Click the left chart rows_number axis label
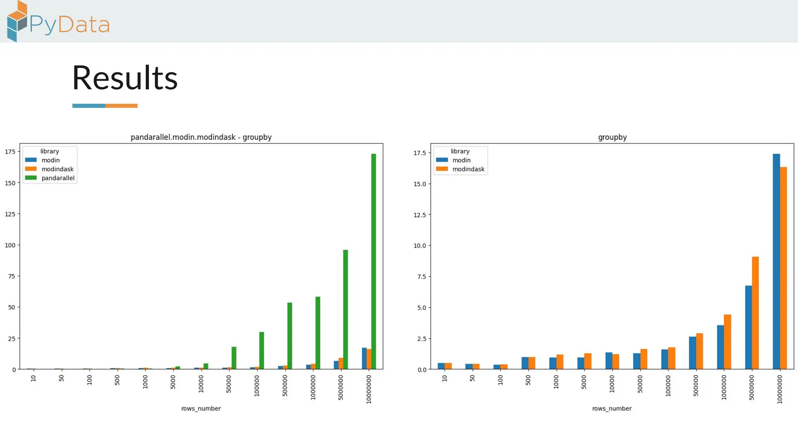 201,408
